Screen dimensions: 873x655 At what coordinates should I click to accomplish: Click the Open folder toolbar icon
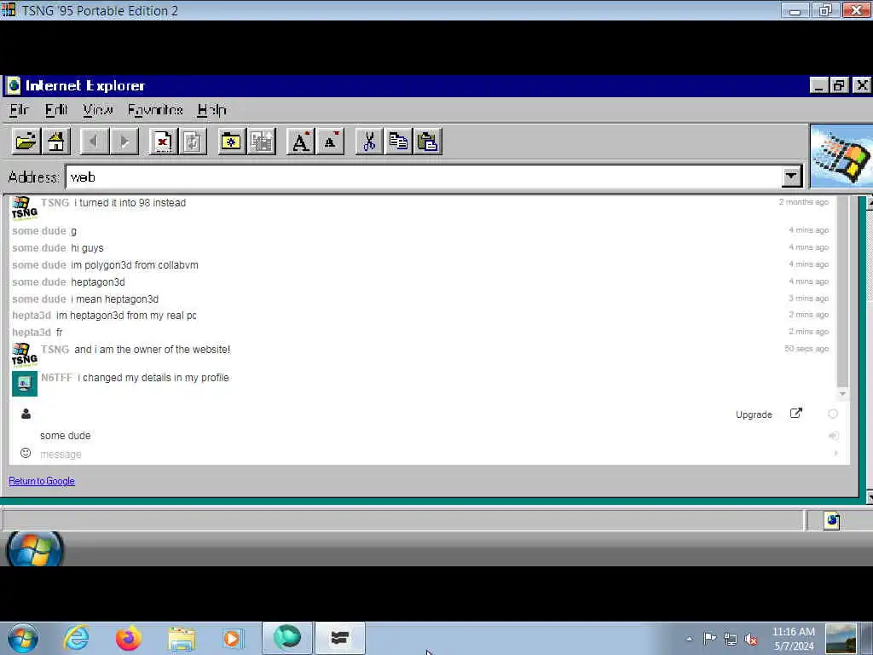tap(26, 142)
